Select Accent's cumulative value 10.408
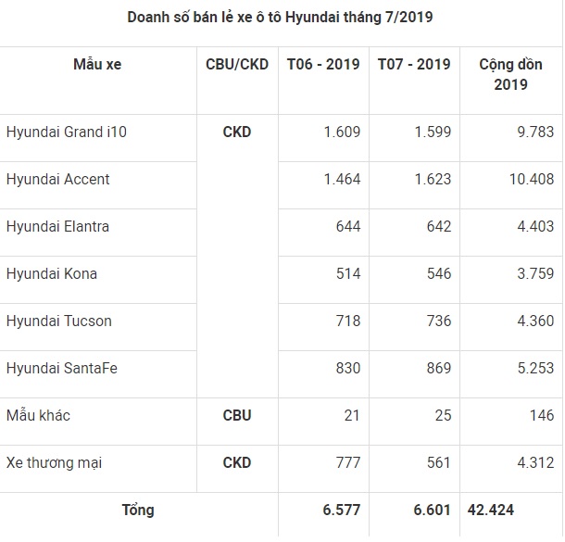 (531, 179)
